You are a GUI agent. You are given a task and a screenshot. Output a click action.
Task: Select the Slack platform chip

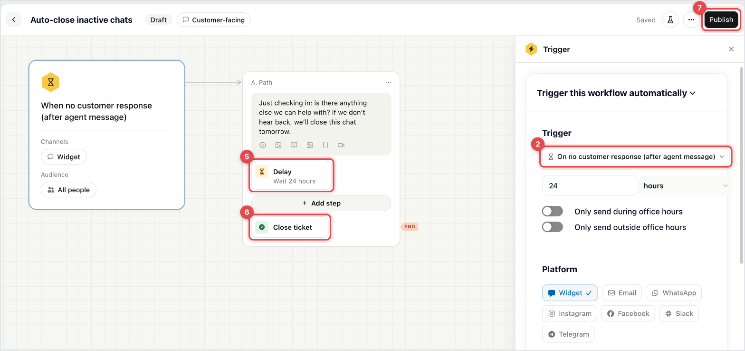(679, 313)
